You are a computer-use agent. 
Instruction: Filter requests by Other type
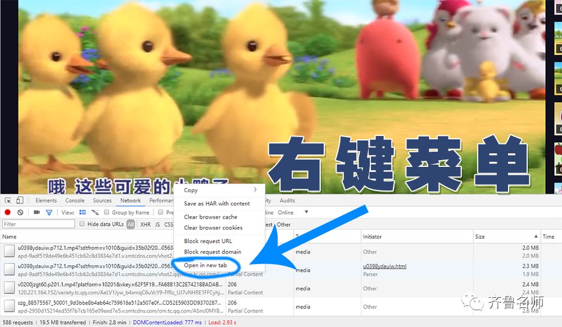[283, 225]
